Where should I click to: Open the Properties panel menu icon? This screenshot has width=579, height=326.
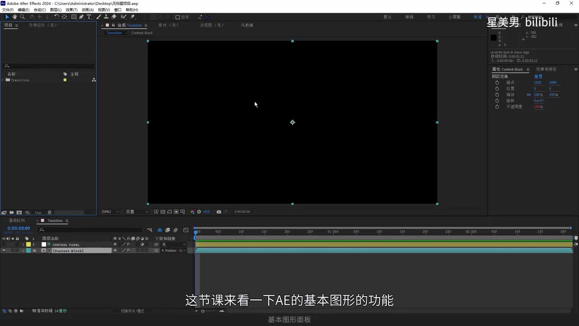tap(527, 69)
